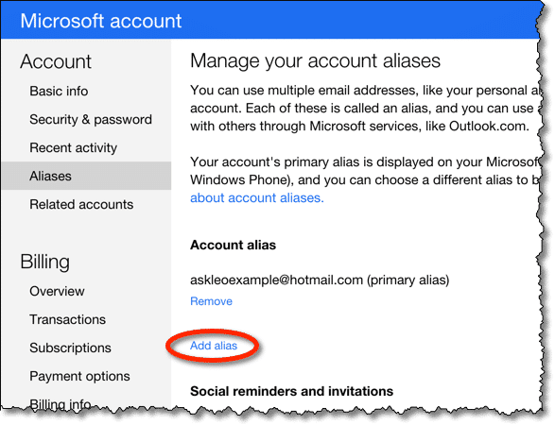
Task: Select the Aliases sidebar item
Action: pos(86,176)
